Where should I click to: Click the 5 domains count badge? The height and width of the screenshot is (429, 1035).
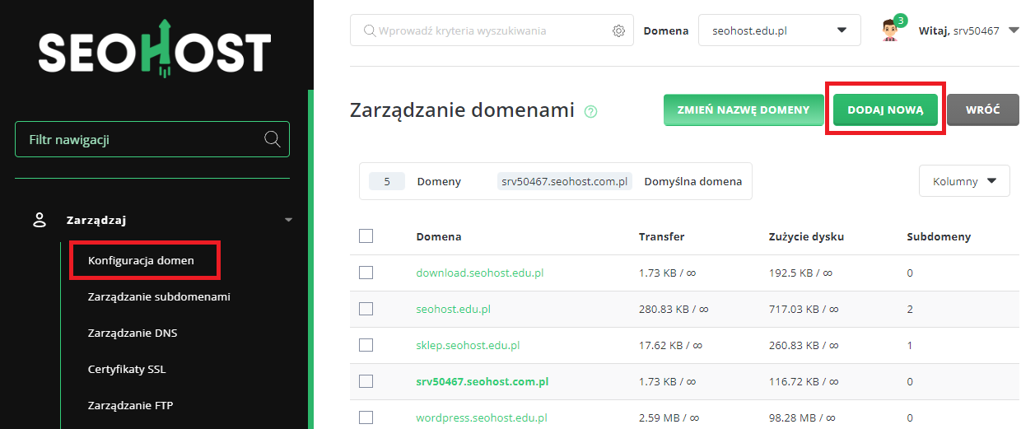[387, 181]
